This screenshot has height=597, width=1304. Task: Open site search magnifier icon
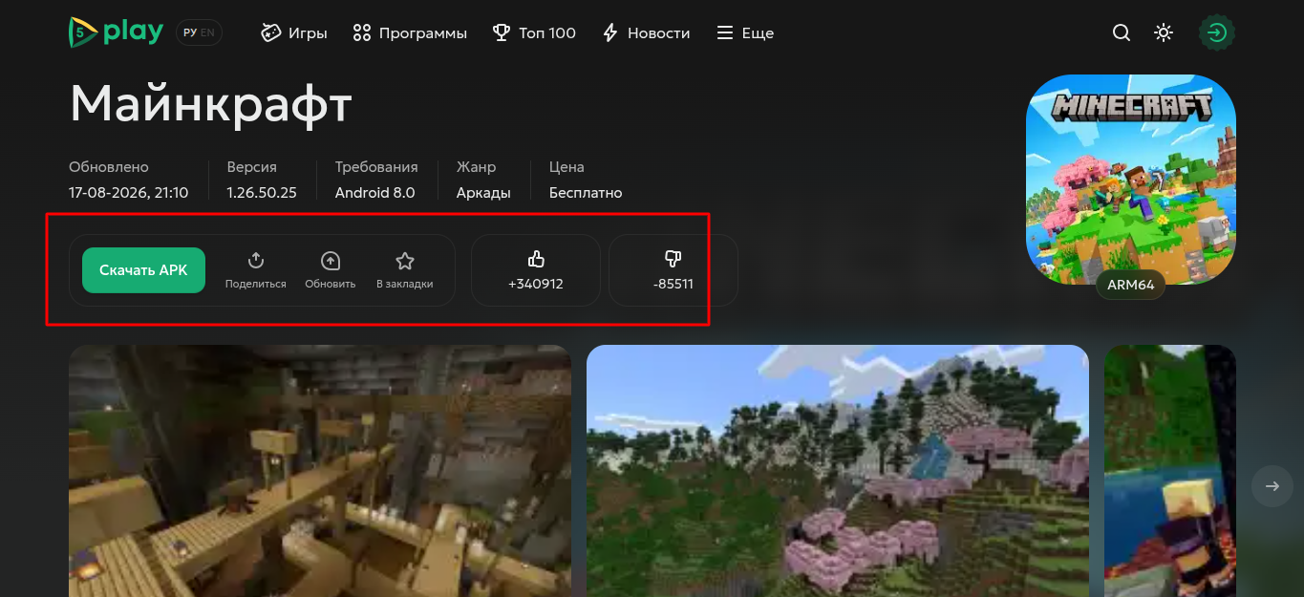(1122, 32)
